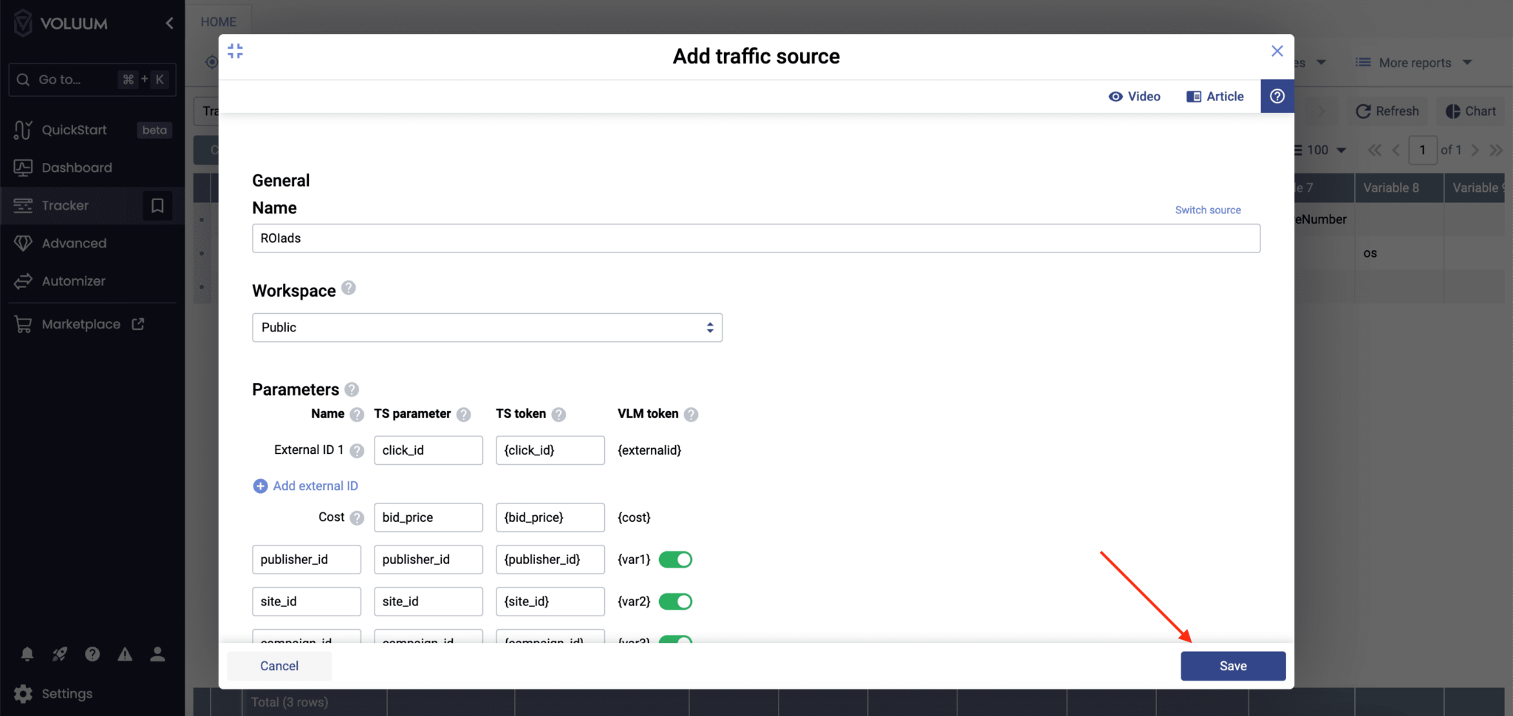
Task: Collapse the sidebar with the chevron arrow
Action: point(169,23)
